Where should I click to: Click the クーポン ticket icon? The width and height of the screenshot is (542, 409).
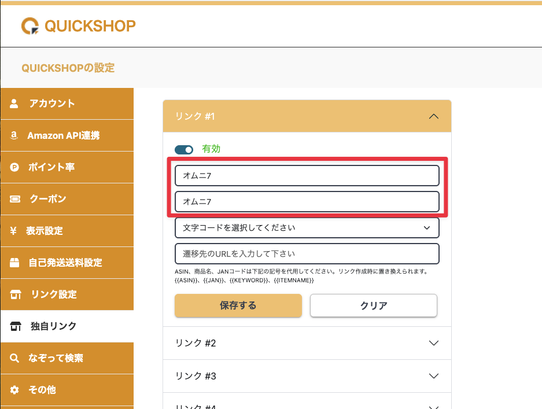(14, 199)
